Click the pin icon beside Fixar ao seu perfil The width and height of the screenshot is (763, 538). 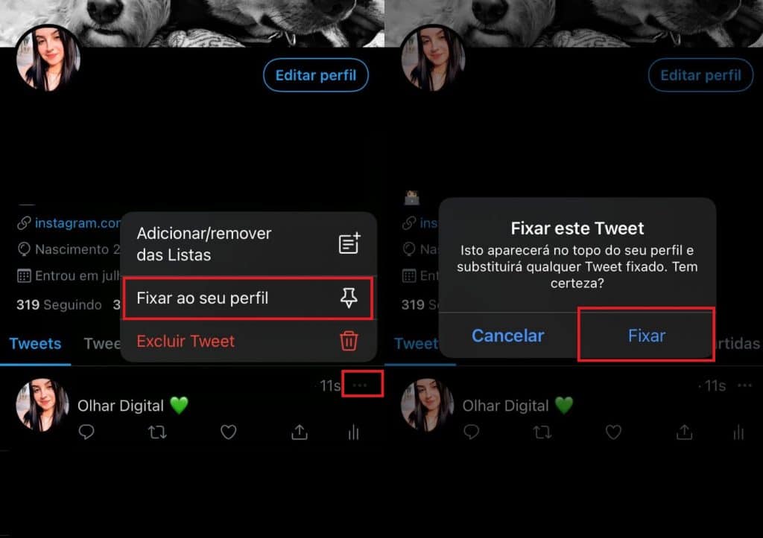349,298
